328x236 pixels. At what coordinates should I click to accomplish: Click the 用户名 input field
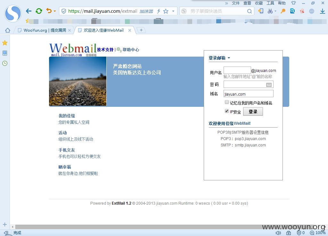point(237,70)
